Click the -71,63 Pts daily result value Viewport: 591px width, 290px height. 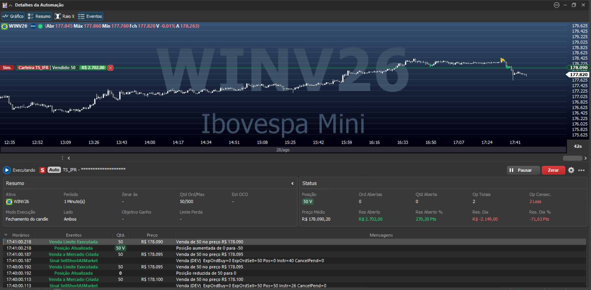pos(539,219)
